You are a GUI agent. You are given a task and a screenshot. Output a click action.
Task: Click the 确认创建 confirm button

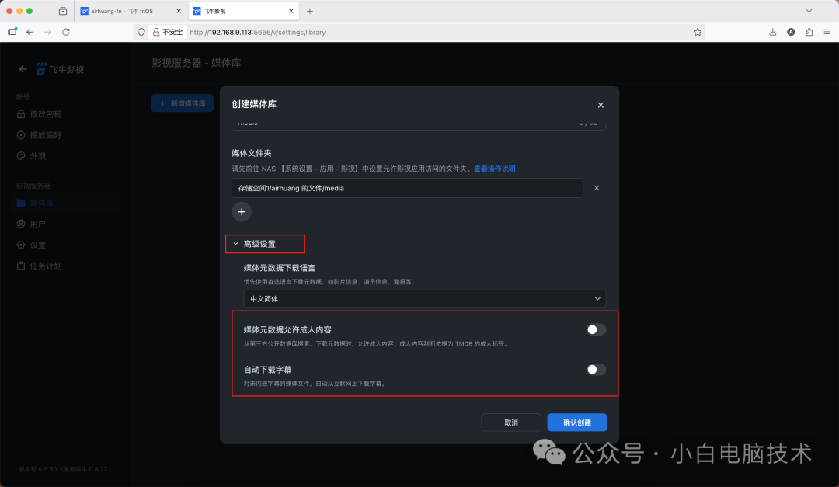click(x=578, y=422)
